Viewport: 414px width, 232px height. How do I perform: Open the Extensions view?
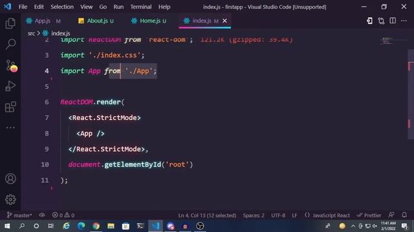point(10,107)
